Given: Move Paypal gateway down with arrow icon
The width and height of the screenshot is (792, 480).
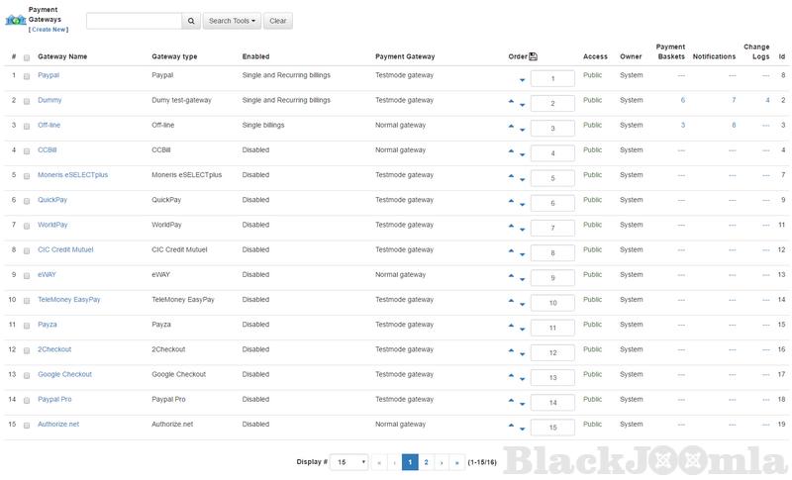Looking at the screenshot, I should click(522, 79).
